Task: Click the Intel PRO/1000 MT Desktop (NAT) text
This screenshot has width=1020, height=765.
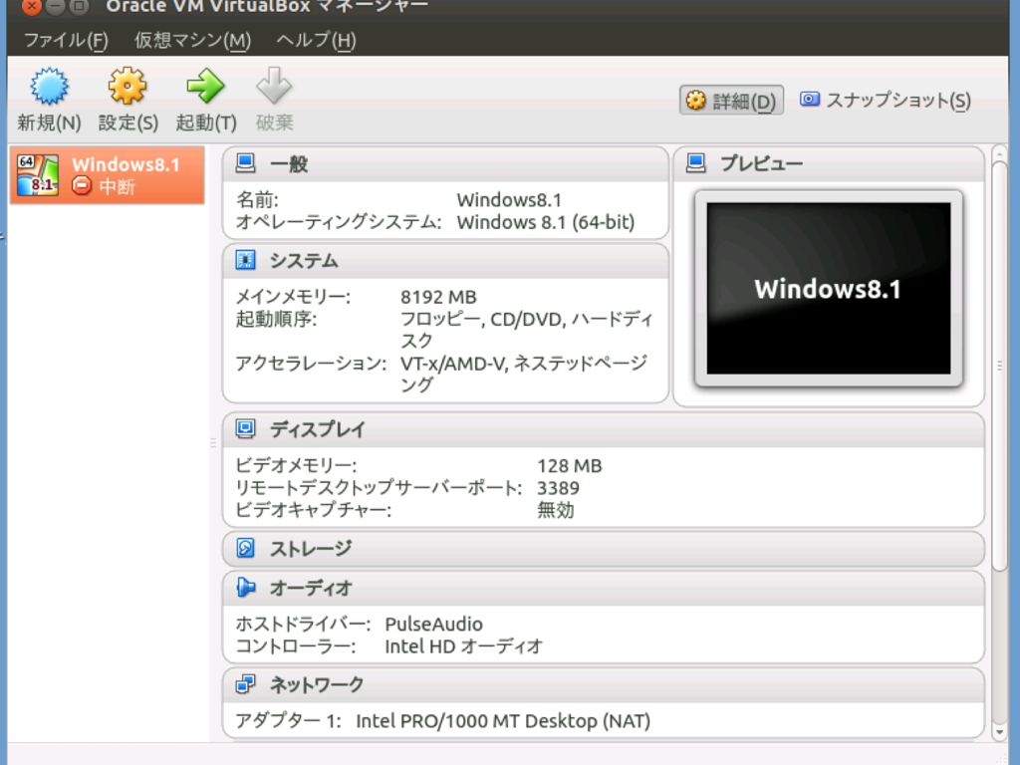Action: click(x=503, y=721)
